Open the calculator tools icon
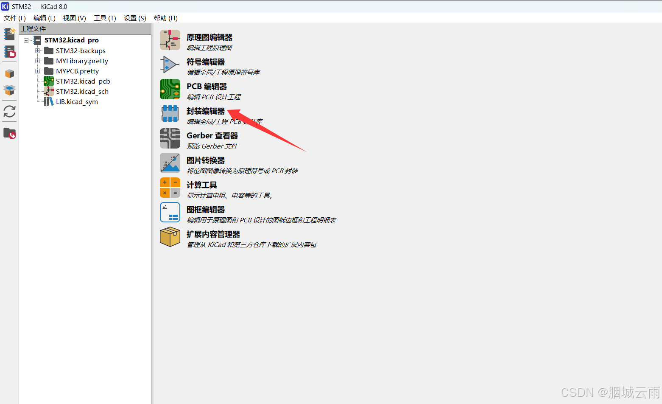662x404 pixels. (x=170, y=188)
